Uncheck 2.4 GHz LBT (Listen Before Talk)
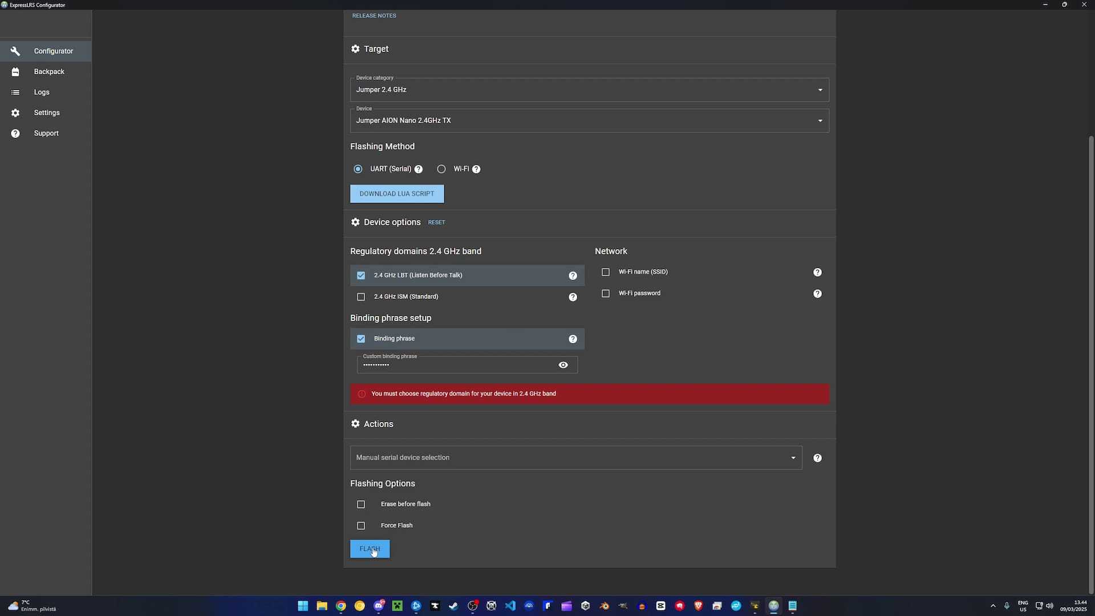This screenshot has height=616, width=1095. 361,275
